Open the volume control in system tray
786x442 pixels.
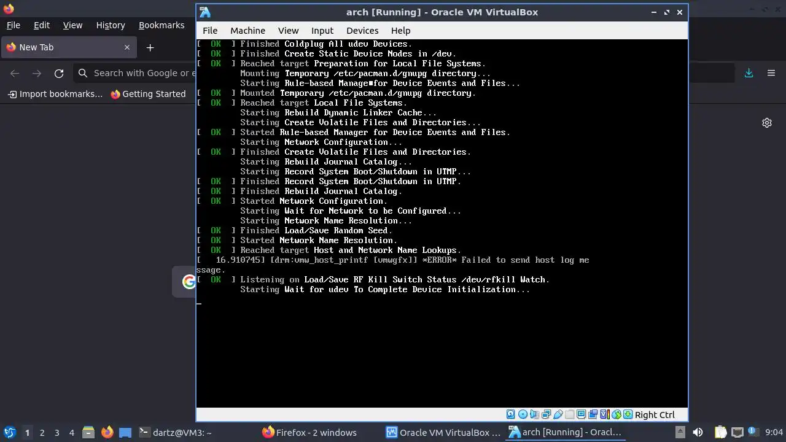pyautogui.click(x=698, y=432)
